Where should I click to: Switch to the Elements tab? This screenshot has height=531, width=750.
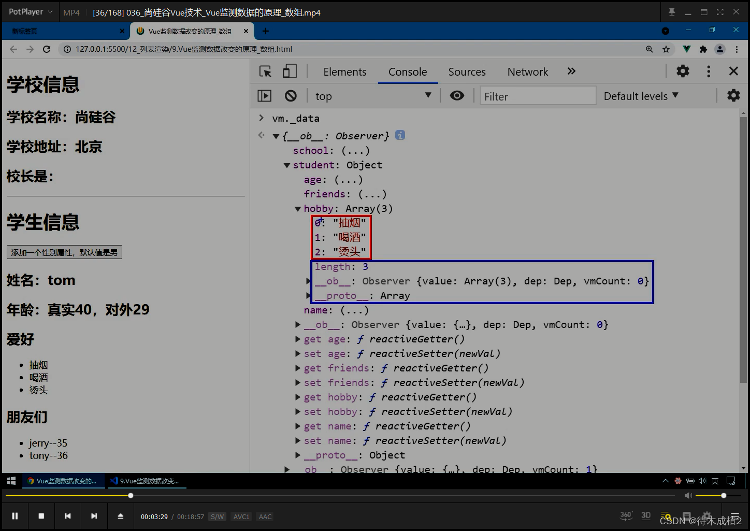click(x=345, y=72)
